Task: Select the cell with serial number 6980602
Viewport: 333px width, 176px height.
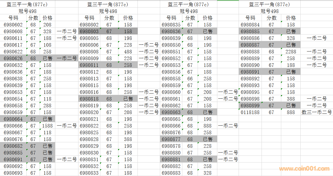Action: tap(13, 25)
